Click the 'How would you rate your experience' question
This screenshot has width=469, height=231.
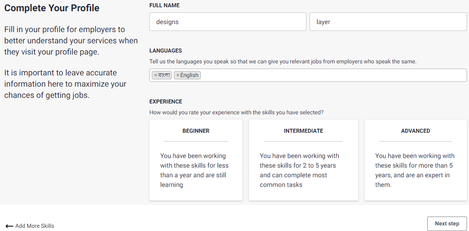click(x=236, y=113)
